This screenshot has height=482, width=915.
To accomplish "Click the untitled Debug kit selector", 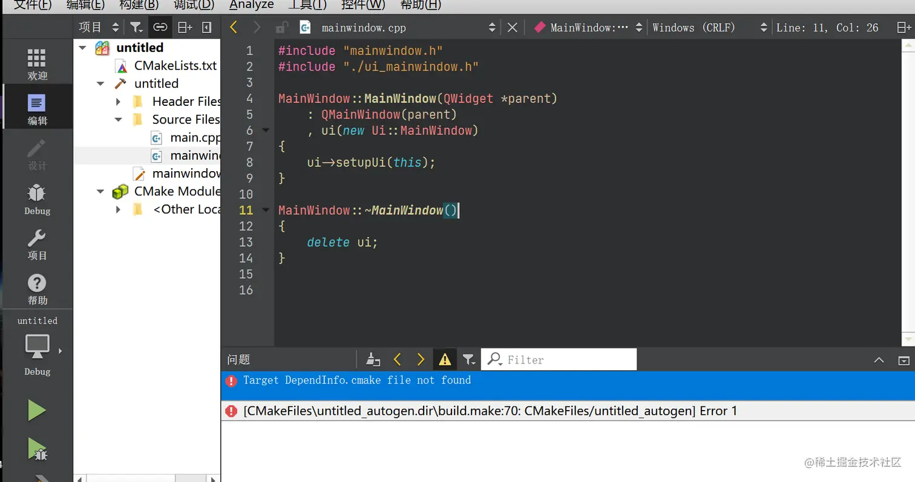I will click(37, 346).
